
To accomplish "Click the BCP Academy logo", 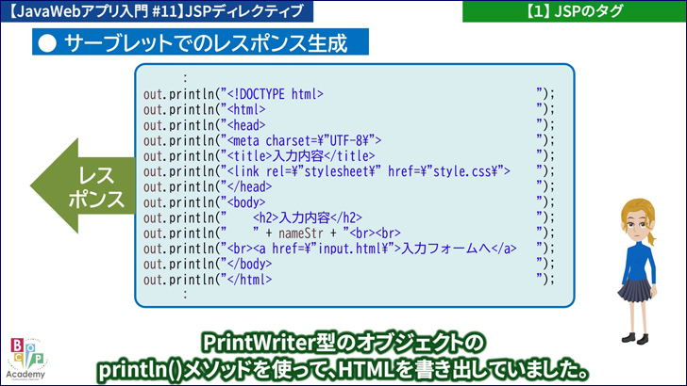I will 25,359.
